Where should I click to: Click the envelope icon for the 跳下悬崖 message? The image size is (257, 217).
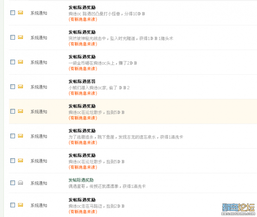[20, 136]
